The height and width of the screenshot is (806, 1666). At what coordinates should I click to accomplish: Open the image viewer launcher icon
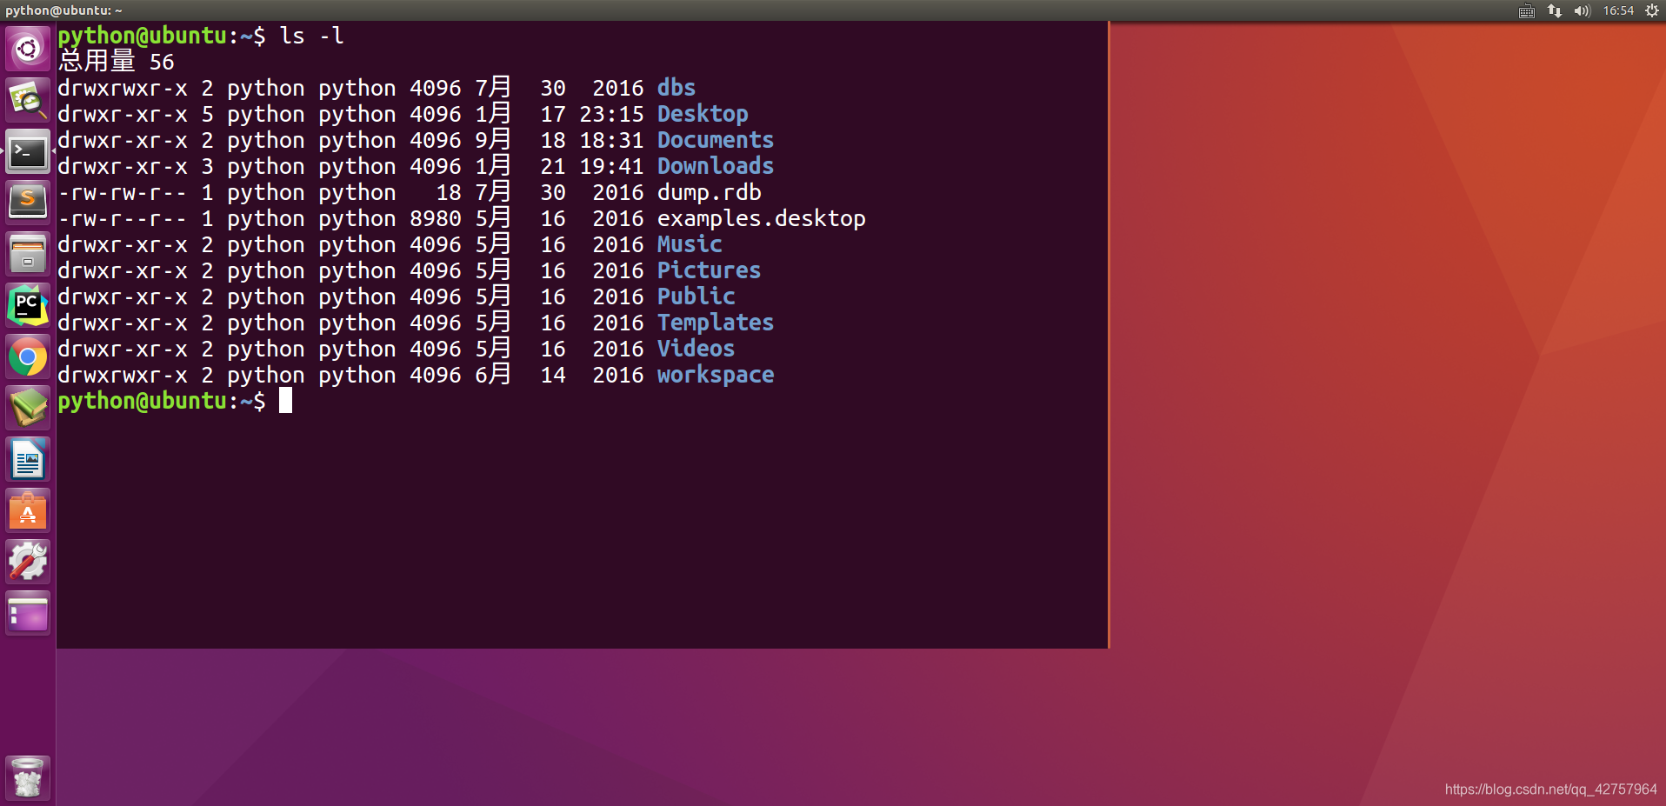point(28,100)
